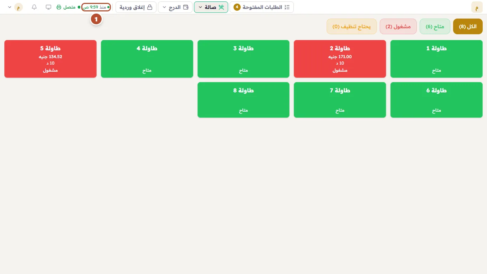This screenshot has width=487, height=274.
Task: Filter tables by مشغول (2)
Action: [398, 27]
